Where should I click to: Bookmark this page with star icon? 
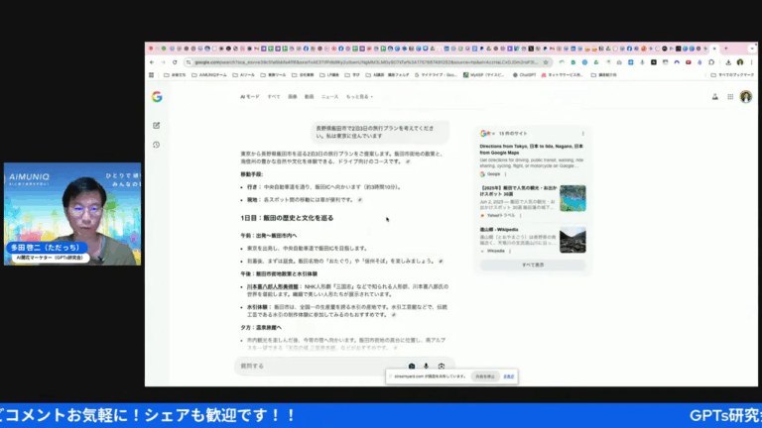[546, 62]
